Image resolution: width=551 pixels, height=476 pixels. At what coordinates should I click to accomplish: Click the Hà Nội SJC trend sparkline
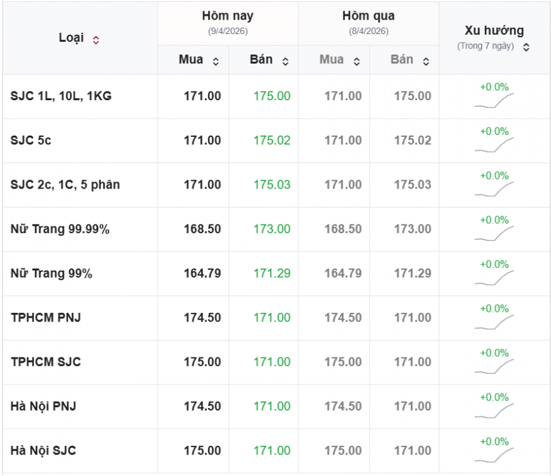(x=494, y=456)
